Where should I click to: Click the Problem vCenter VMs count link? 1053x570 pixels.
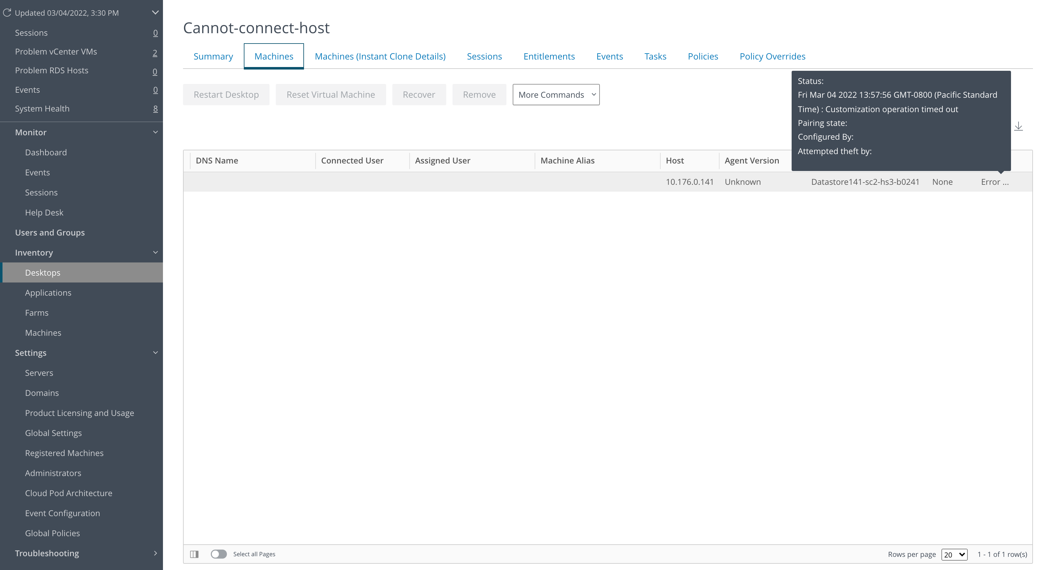155,53
